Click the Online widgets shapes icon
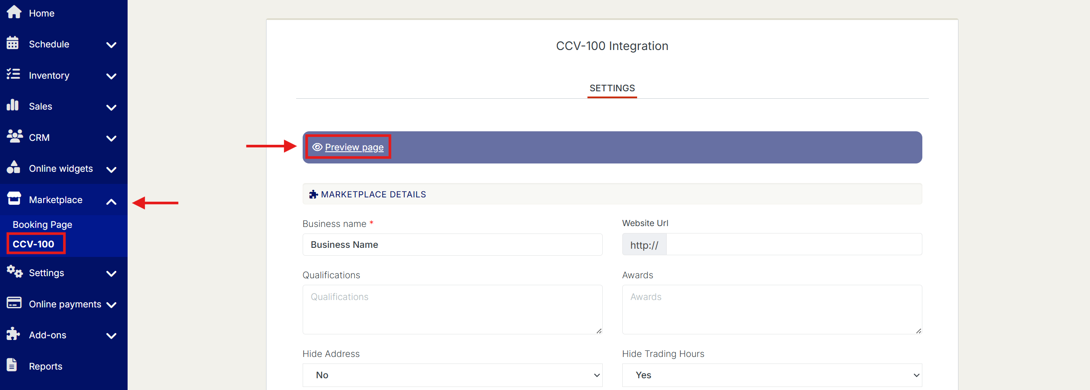 pos(13,167)
